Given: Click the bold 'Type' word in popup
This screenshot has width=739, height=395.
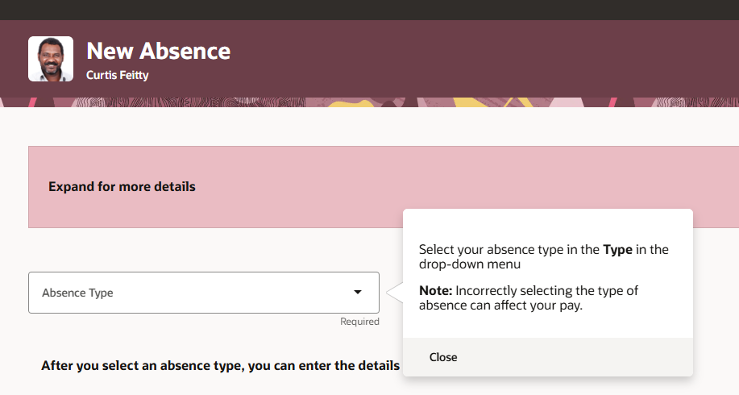Looking at the screenshot, I should (617, 250).
